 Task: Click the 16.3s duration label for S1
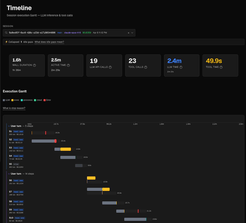click(57, 133)
